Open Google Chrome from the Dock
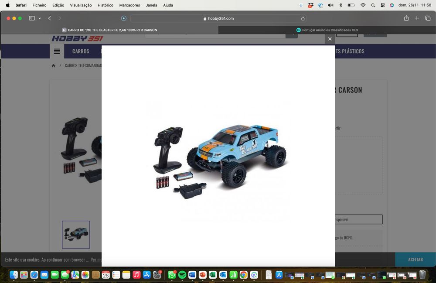The height and width of the screenshot is (283, 436). click(244, 275)
